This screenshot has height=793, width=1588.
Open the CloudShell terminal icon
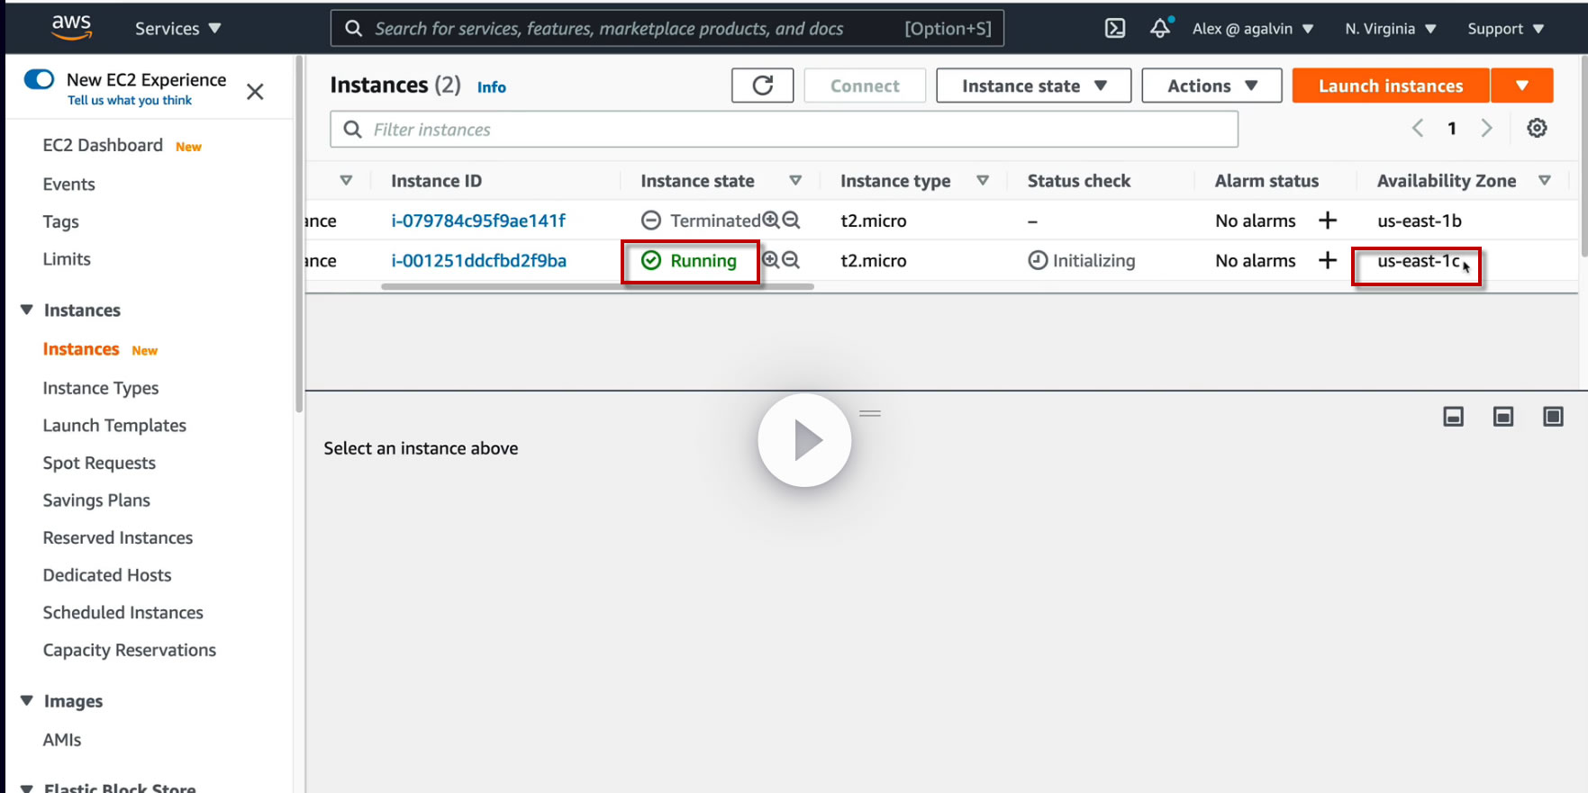coord(1115,28)
